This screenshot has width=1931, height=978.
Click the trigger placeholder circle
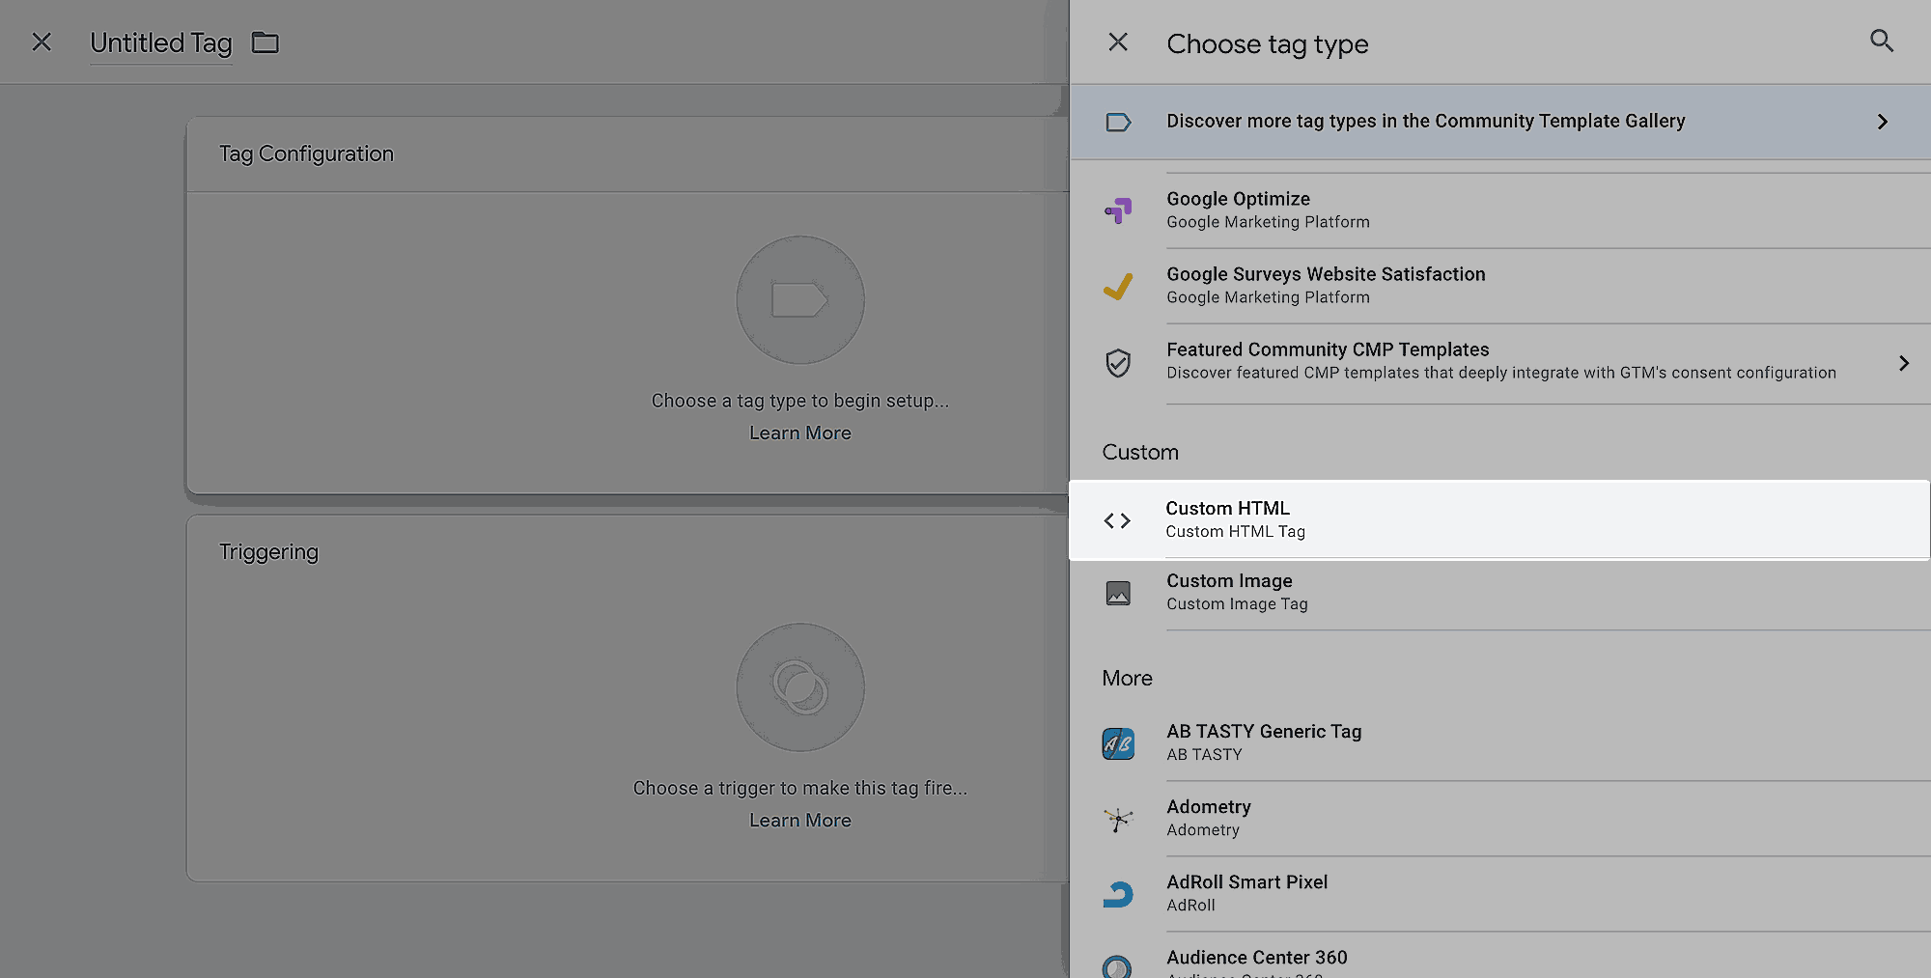pyautogui.click(x=799, y=687)
